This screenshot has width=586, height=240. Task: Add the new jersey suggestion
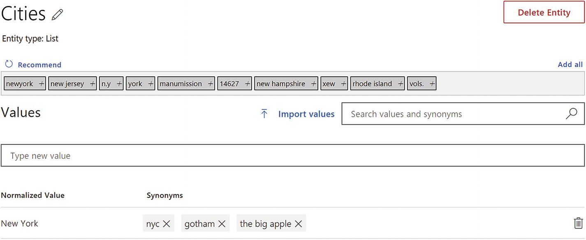(91, 83)
